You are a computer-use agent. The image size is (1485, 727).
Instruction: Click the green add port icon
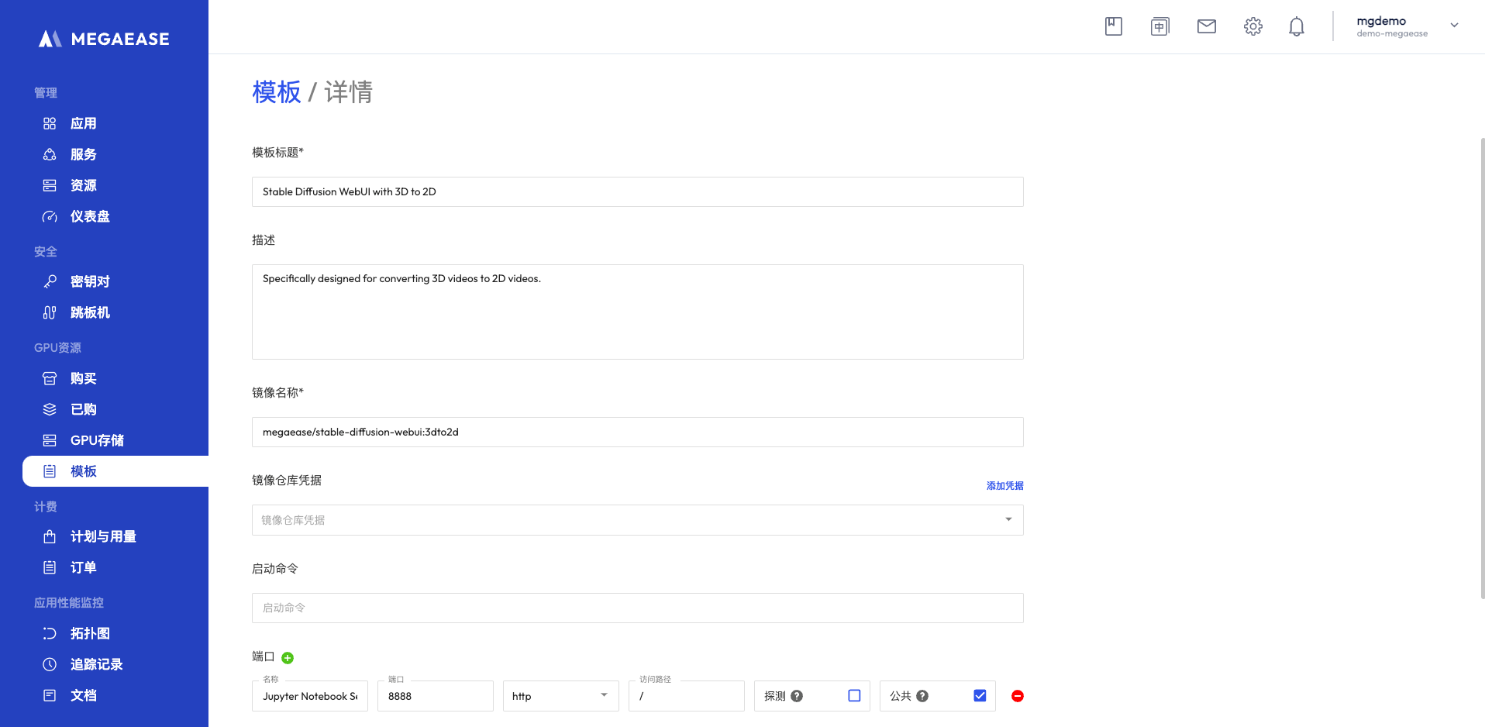click(x=288, y=658)
